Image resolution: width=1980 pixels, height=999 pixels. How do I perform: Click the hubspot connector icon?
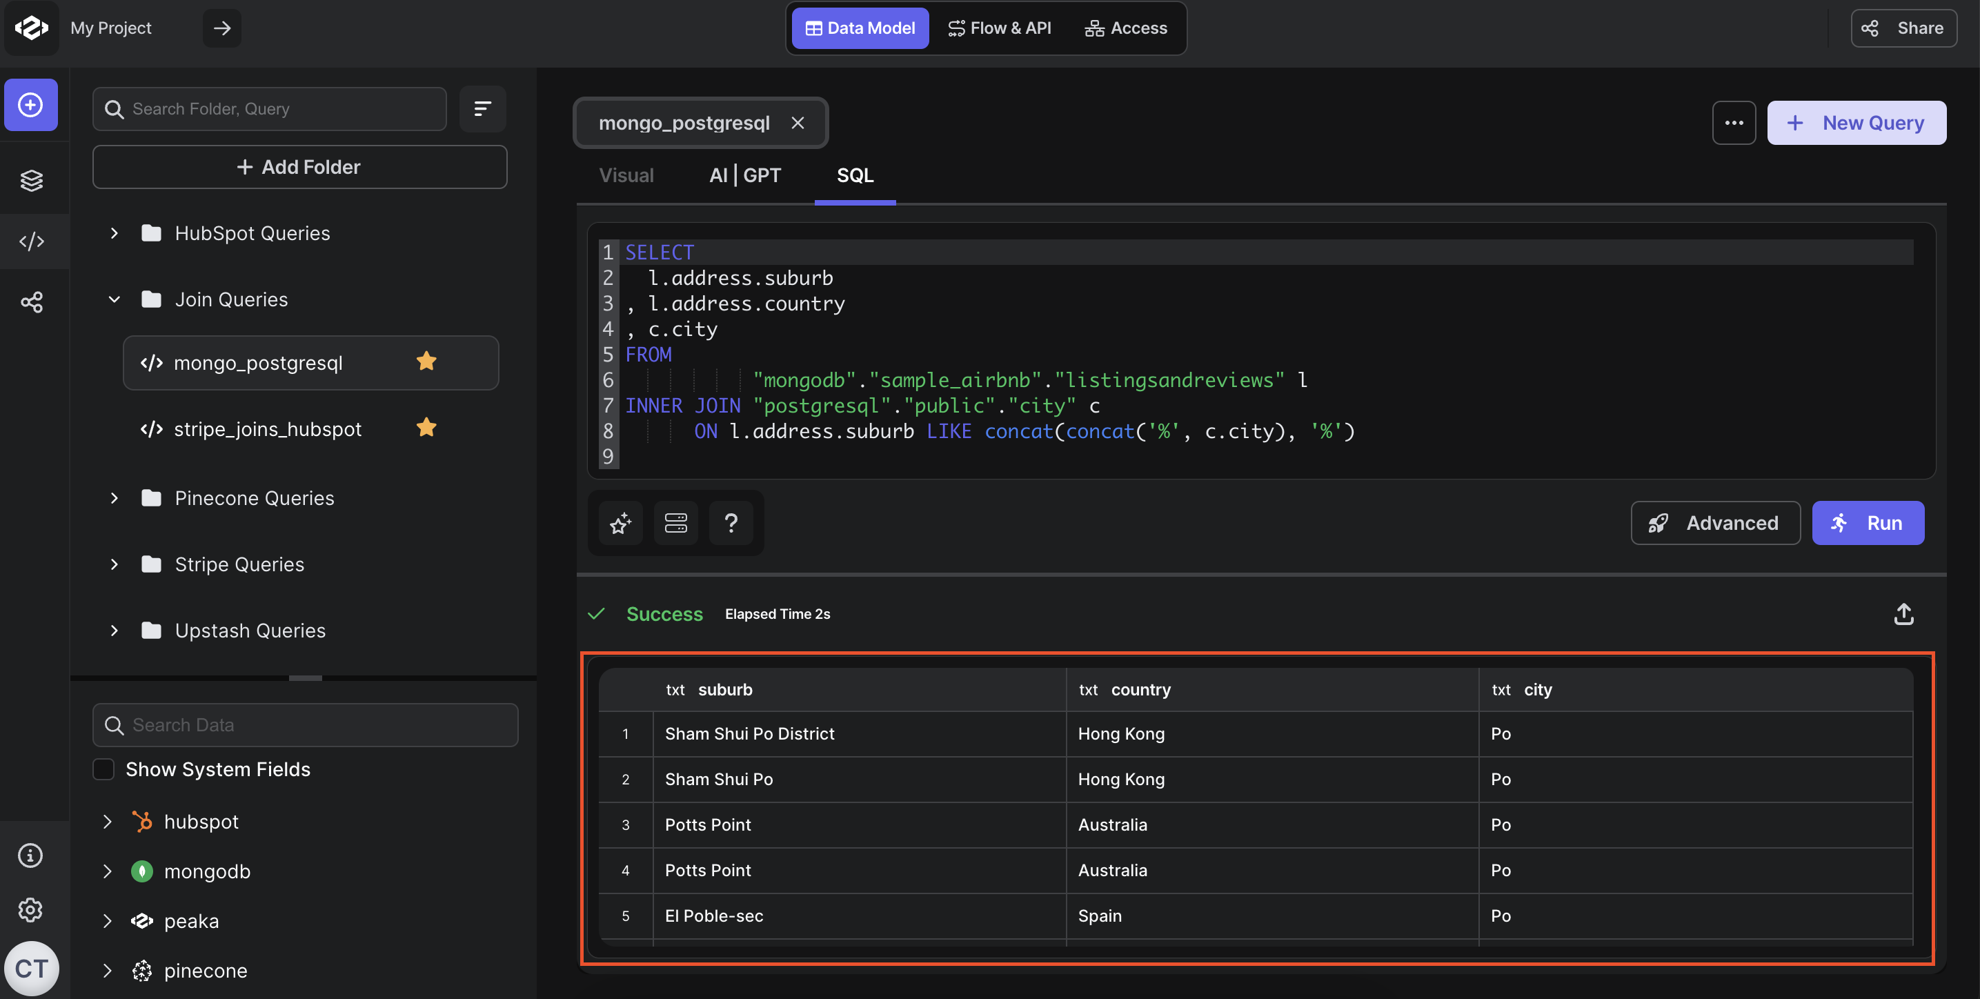pyautogui.click(x=141, y=822)
